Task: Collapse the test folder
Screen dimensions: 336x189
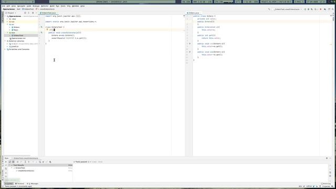Action: [x=7, y=33]
